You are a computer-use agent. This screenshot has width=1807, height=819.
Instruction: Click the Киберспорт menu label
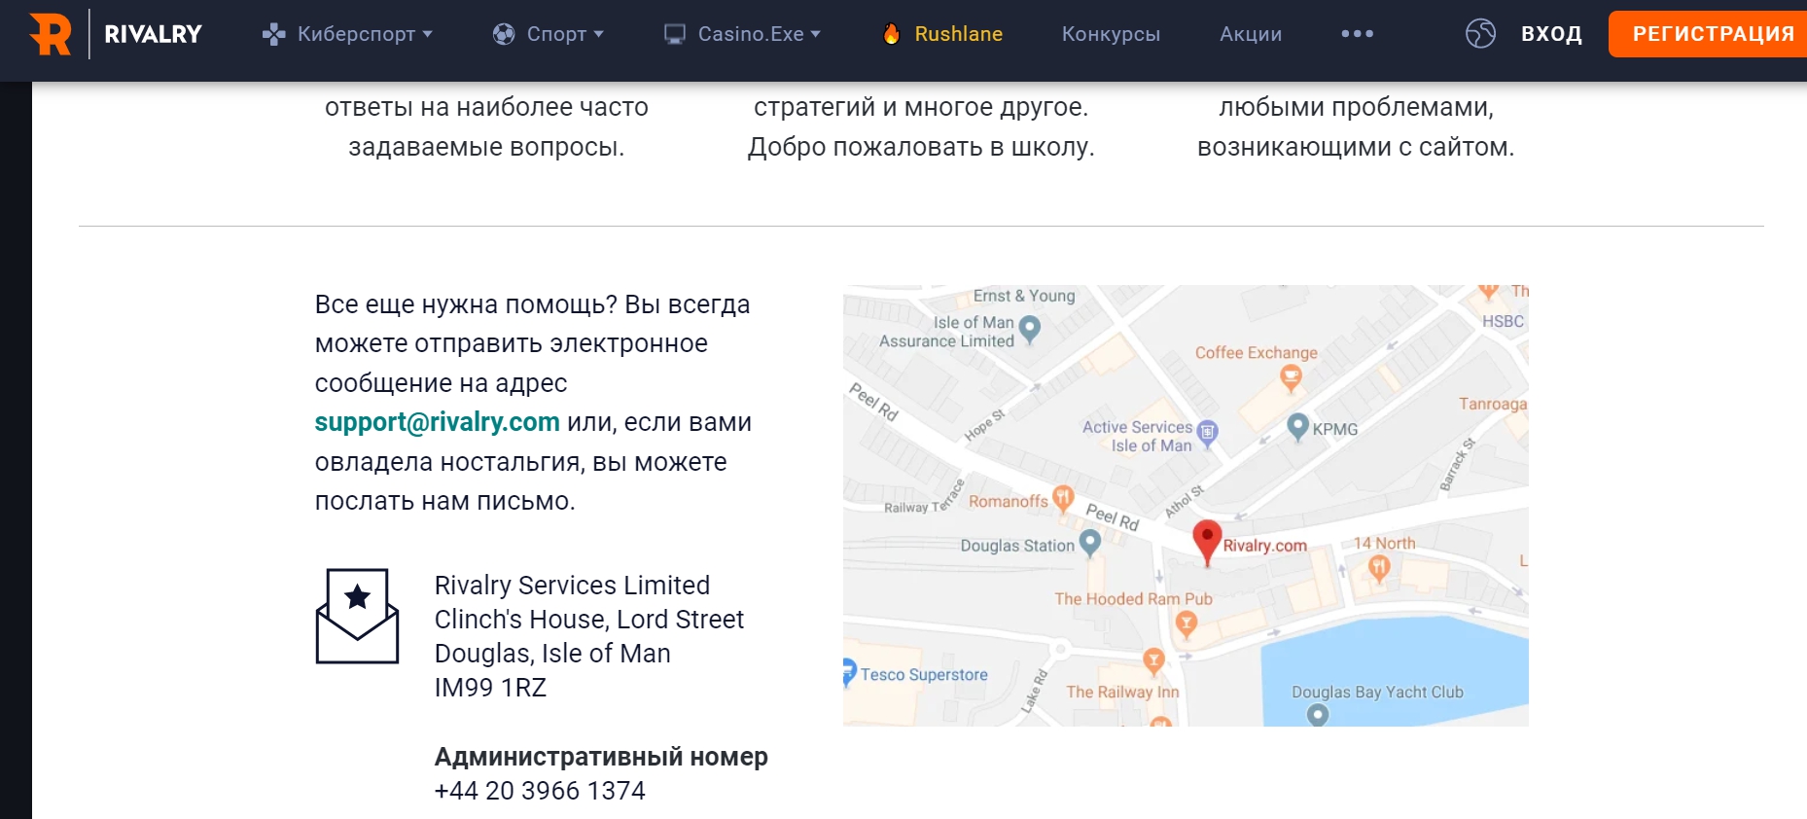point(356,34)
